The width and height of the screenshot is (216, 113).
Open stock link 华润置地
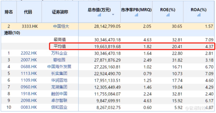click(59, 80)
